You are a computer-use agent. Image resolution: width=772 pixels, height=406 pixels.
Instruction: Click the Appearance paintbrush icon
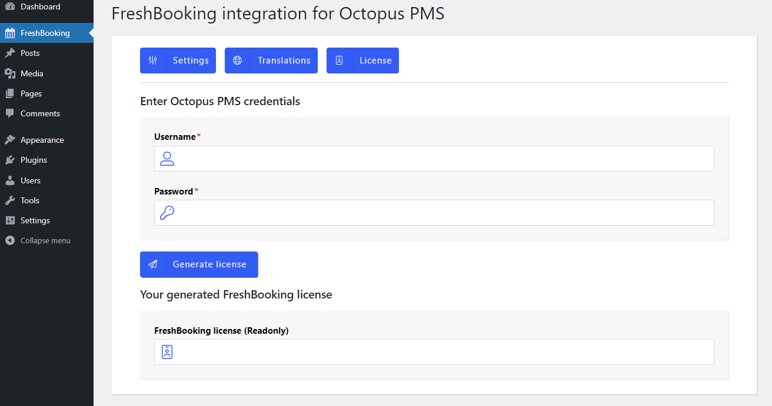click(10, 140)
